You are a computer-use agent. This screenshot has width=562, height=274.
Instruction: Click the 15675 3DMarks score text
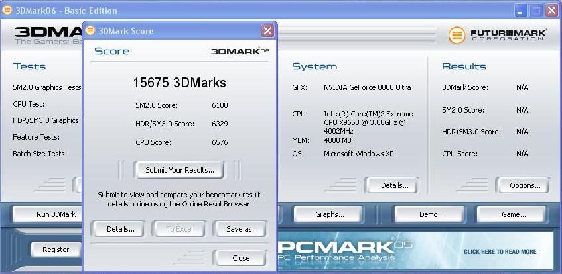(180, 83)
